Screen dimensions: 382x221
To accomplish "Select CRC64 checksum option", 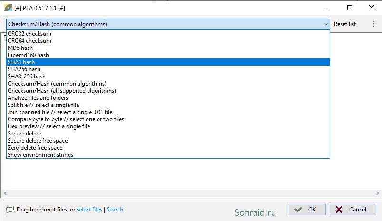I will tap(168, 41).
